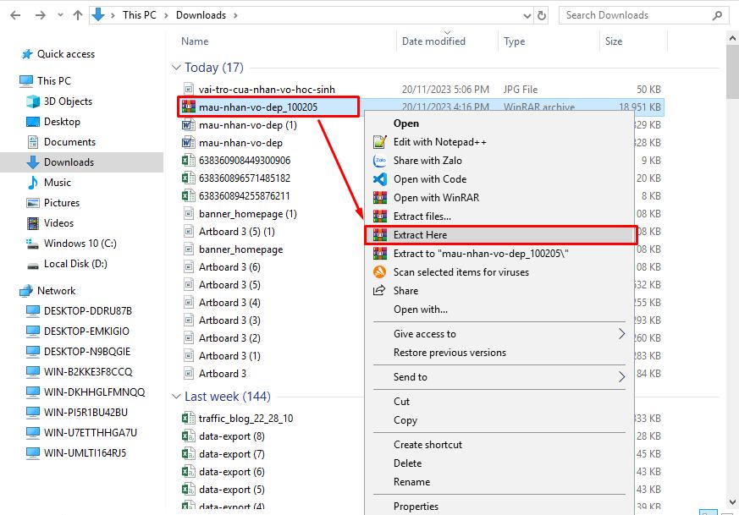The width and height of the screenshot is (739, 515).
Task: Select Delete in the context menu
Action: (407, 463)
